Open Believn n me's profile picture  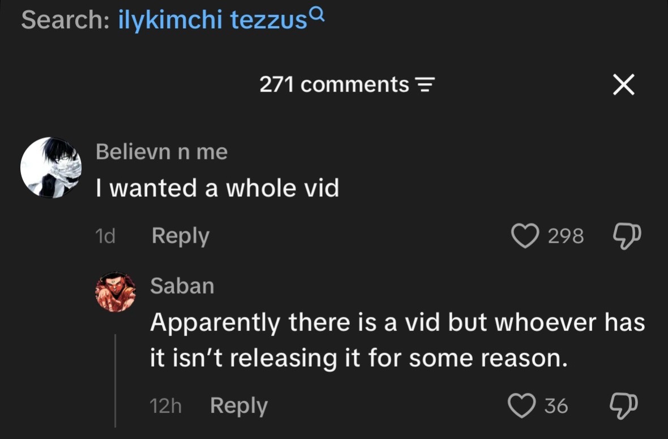point(51,167)
